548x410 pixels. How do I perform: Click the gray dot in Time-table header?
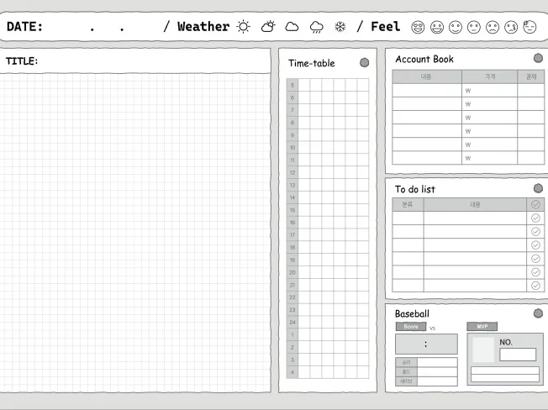(x=364, y=62)
